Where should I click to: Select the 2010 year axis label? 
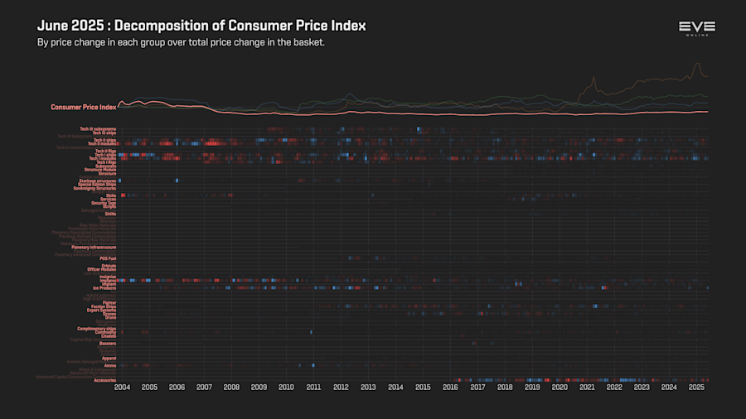(286, 388)
